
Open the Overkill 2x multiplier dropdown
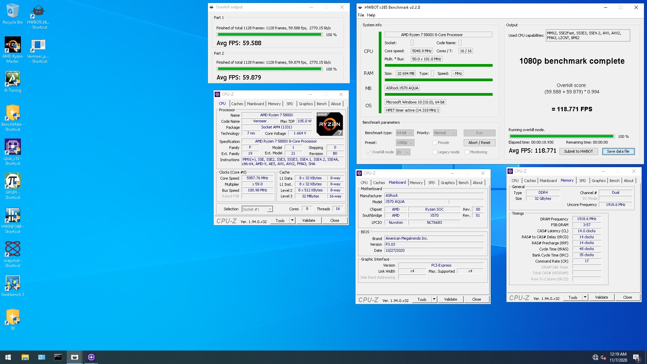pyautogui.click(x=403, y=152)
